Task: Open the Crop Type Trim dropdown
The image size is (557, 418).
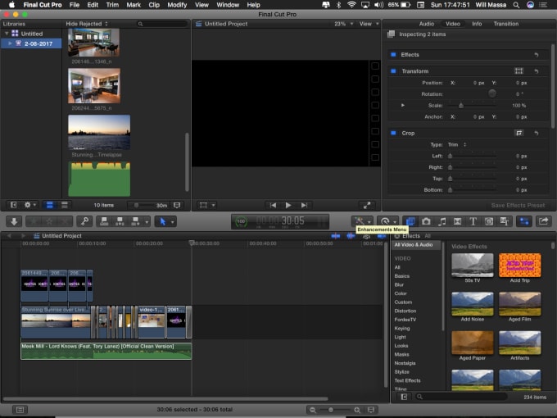Action: (457, 145)
